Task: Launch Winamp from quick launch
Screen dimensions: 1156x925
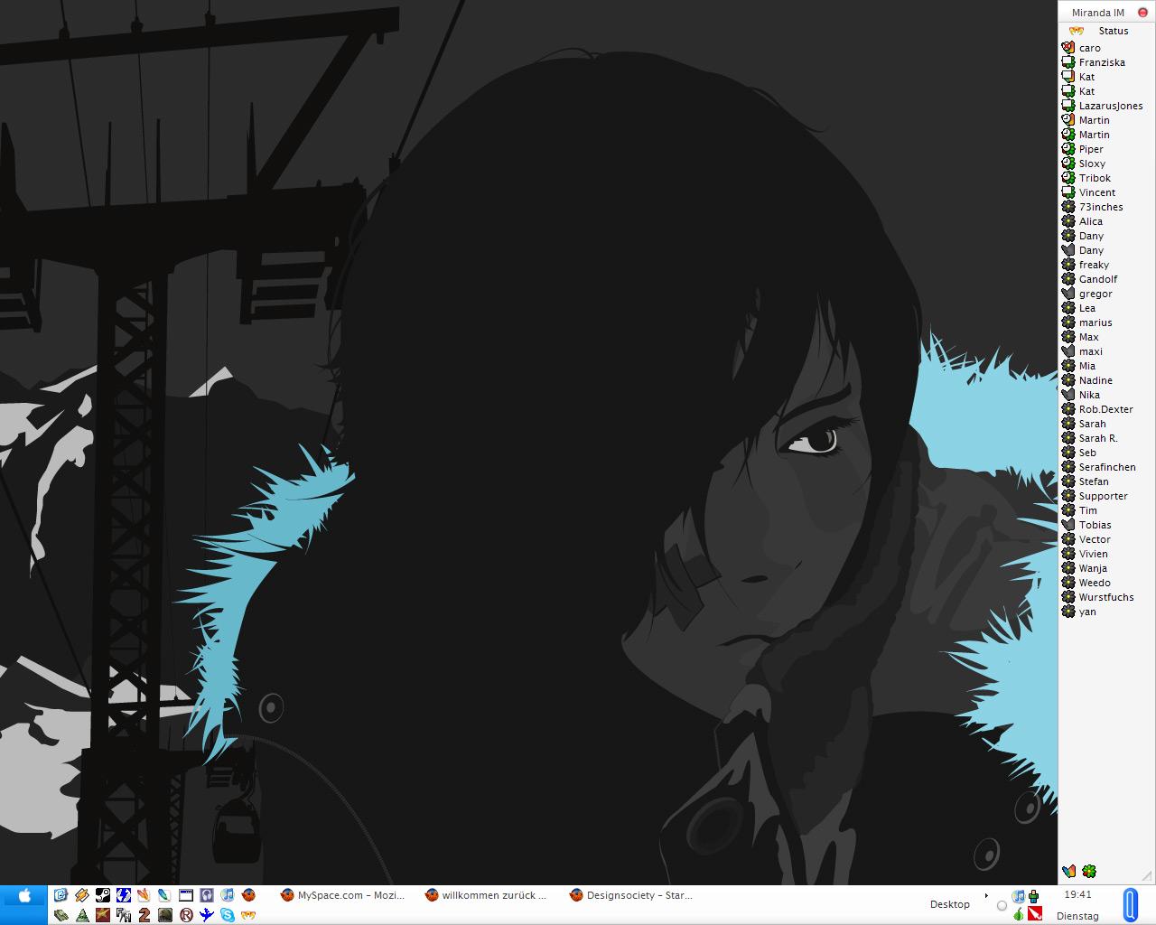Action: [x=81, y=895]
